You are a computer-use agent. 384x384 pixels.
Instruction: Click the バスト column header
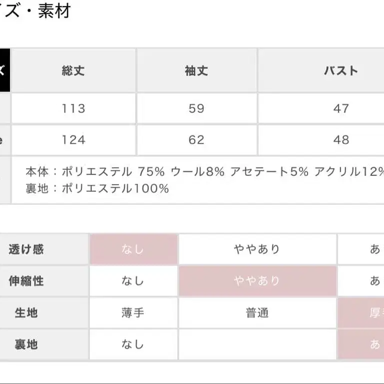point(341,70)
